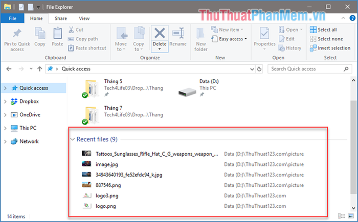The width and height of the screenshot is (358, 222).
Task: Click the Rename icon
Action: tap(178, 33)
